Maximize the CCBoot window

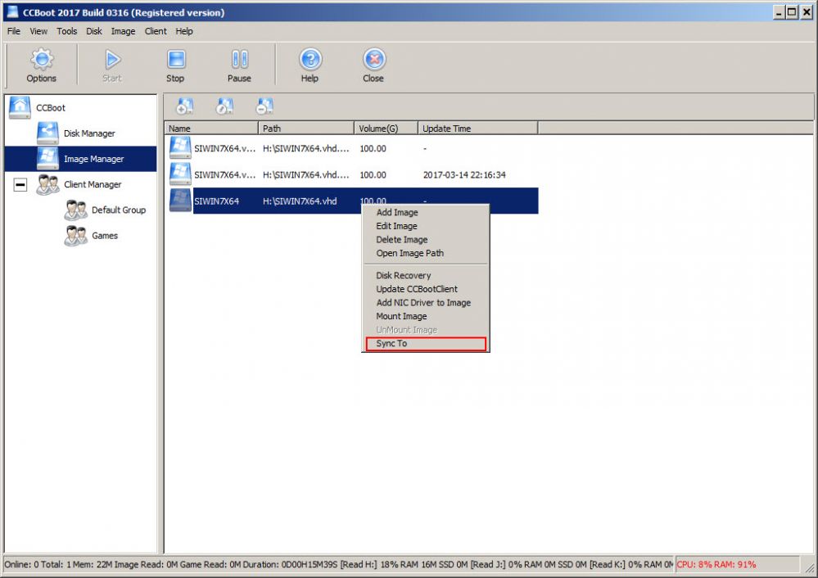793,12
